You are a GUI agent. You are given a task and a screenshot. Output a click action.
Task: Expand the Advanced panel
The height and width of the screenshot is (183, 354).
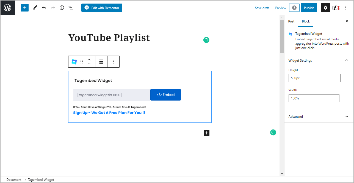tap(319, 117)
